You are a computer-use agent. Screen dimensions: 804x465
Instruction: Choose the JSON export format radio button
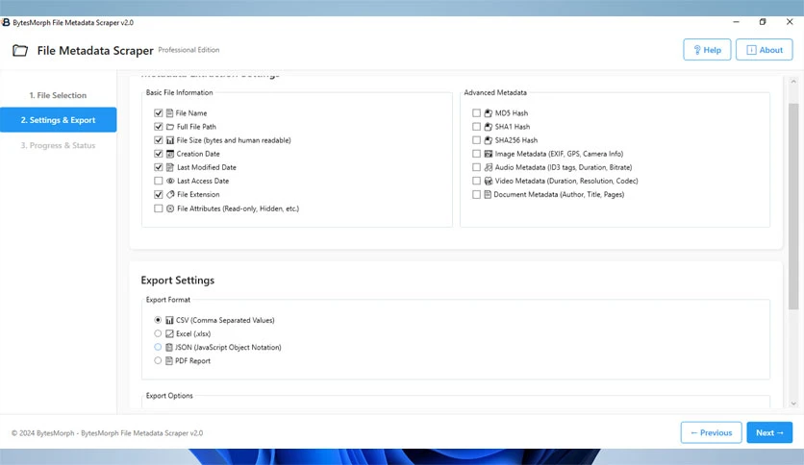[158, 347]
